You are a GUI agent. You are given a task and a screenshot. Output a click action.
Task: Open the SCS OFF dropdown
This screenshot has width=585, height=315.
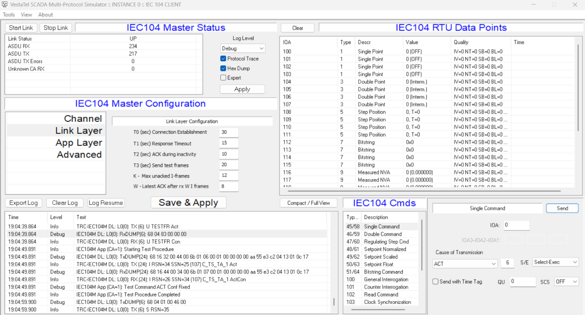click(x=566, y=282)
